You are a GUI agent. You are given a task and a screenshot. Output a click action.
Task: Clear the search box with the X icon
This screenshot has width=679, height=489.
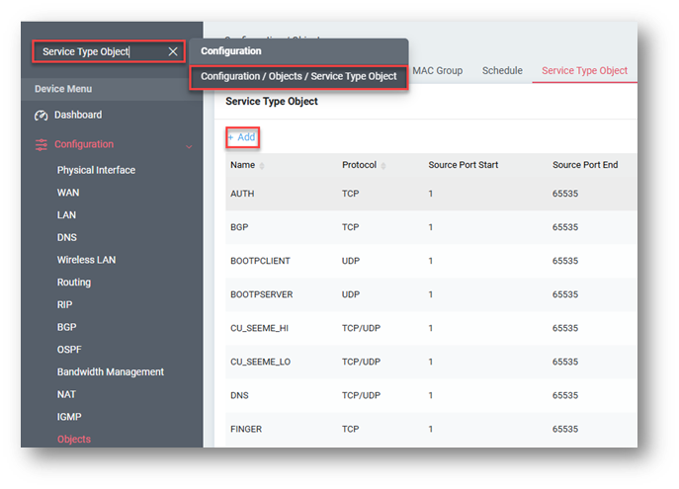click(173, 51)
